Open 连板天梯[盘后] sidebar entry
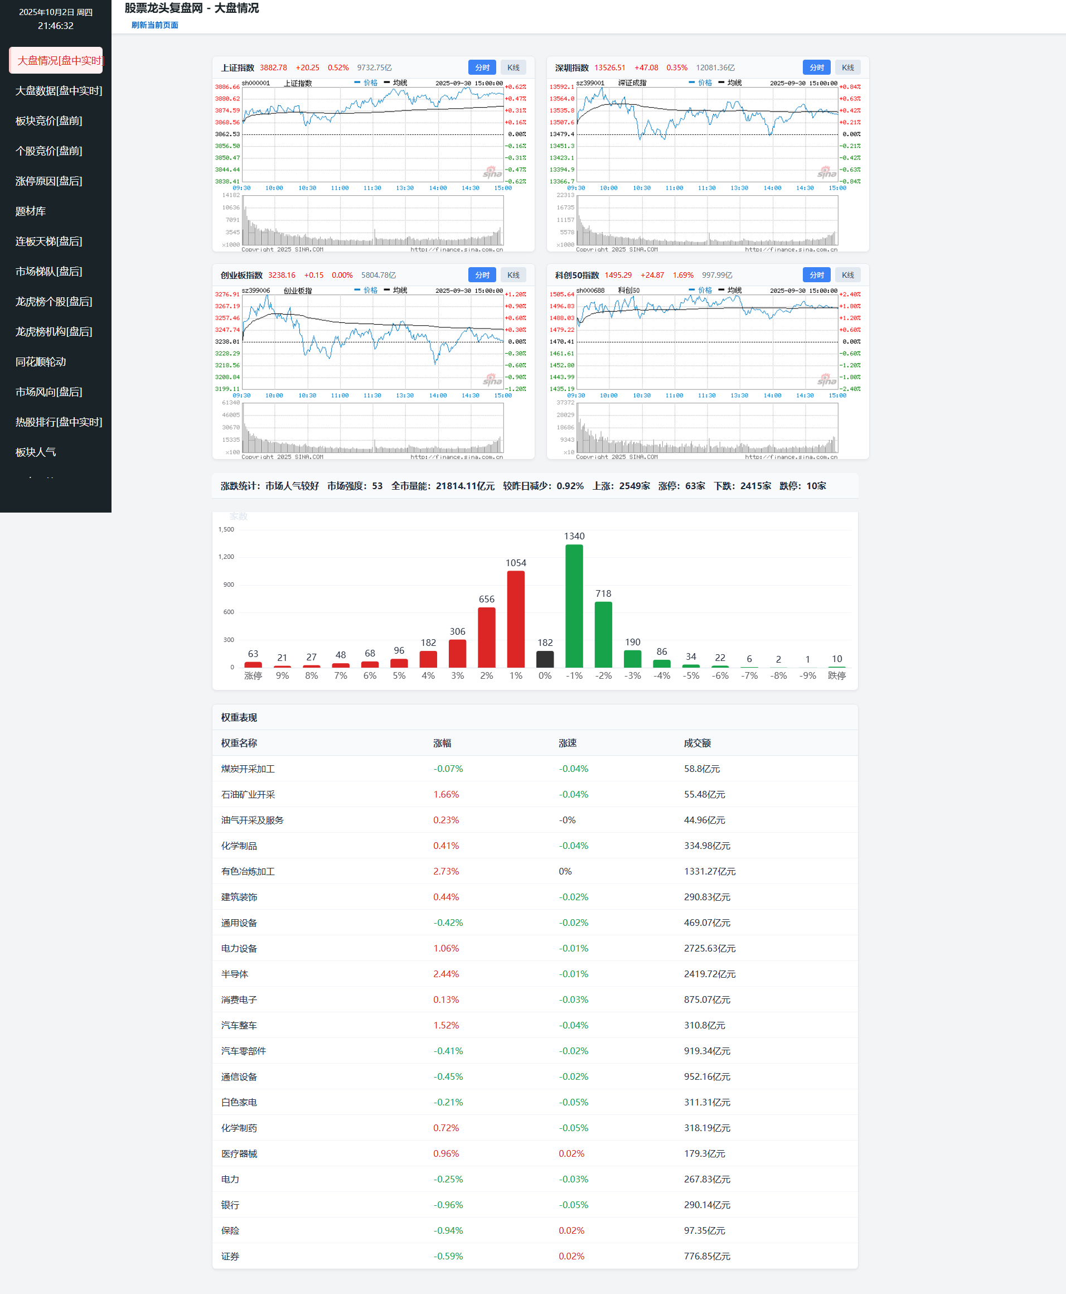 click(49, 242)
